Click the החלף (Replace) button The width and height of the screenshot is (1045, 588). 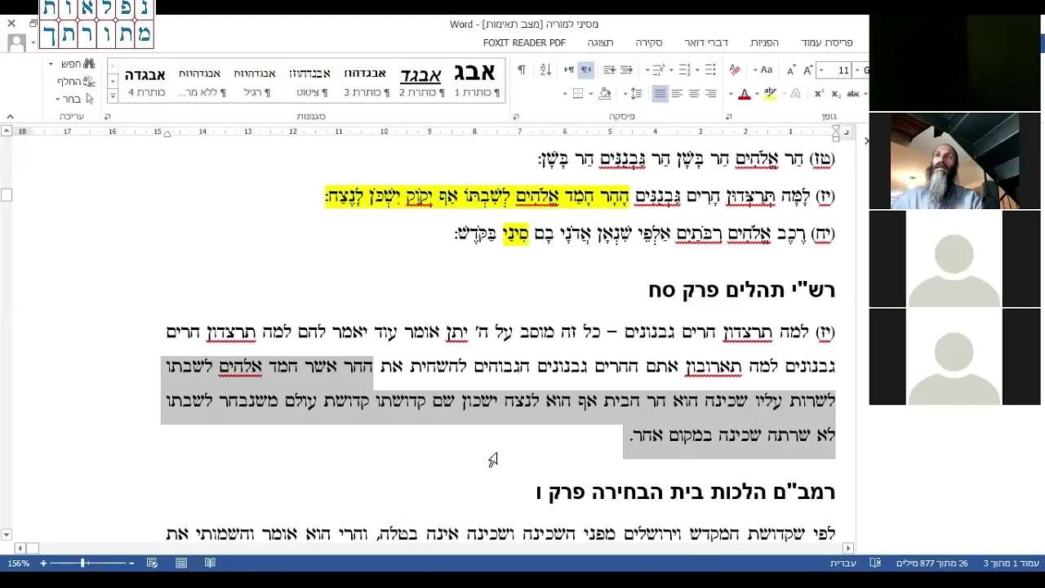click(76, 82)
